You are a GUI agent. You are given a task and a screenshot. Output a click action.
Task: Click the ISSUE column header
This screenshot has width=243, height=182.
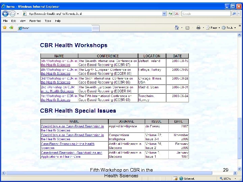click(157, 121)
